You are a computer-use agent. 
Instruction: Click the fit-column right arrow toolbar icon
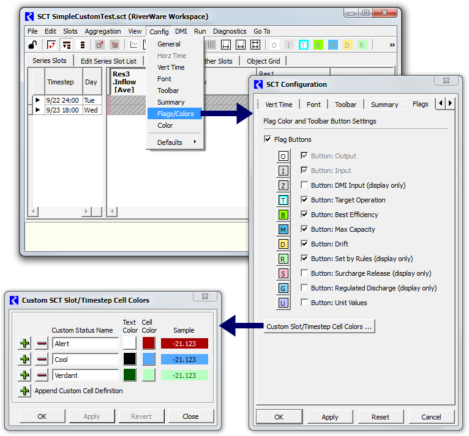226,45
